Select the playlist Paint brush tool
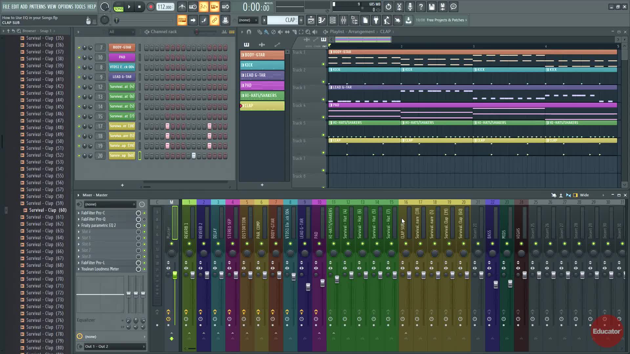Image resolution: width=630 pixels, height=354 pixels. pos(266,32)
